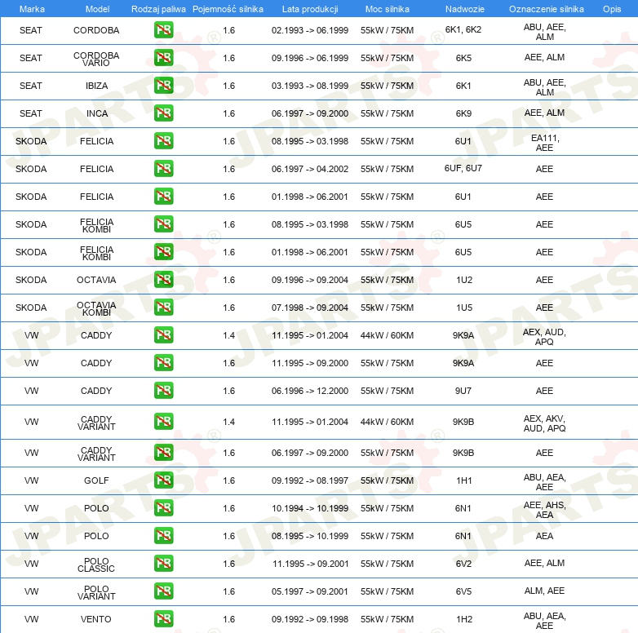Viewport: 638px width, 633px height.
Task: Click the fuel icon in CORDOBA VARIO row
Action: point(163,58)
